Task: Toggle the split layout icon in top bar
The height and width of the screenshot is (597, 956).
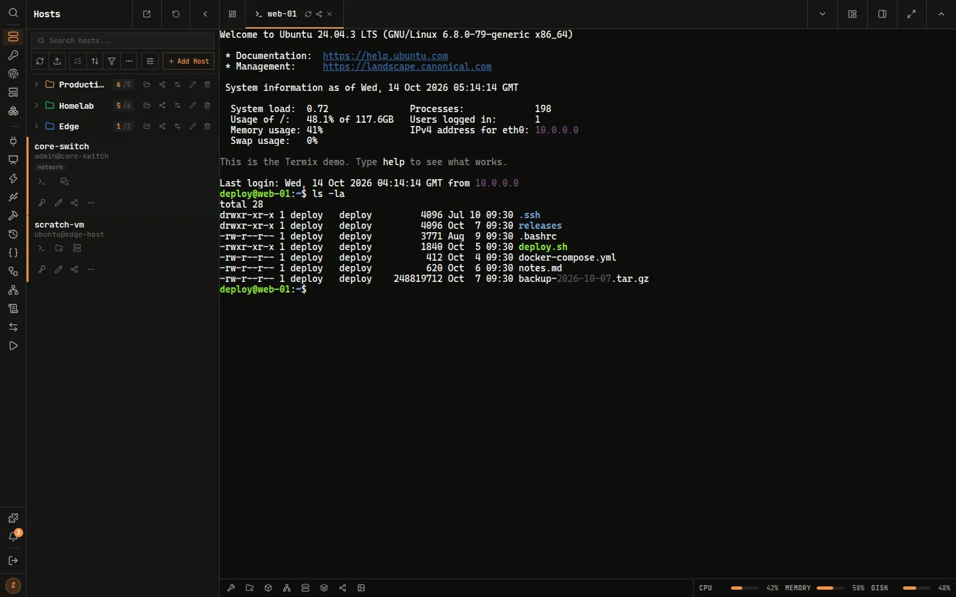Action: pos(852,14)
